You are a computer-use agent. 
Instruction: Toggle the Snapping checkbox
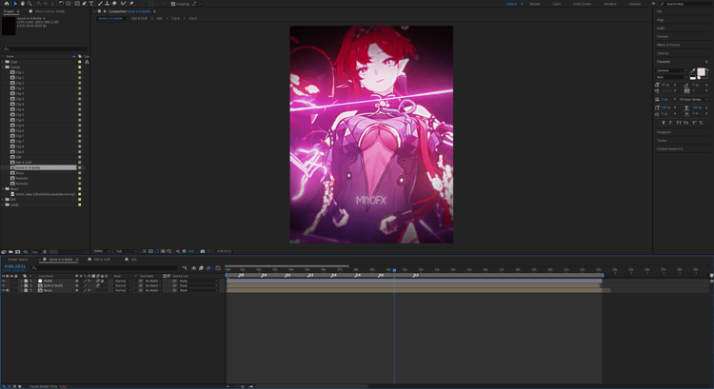point(173,4)
